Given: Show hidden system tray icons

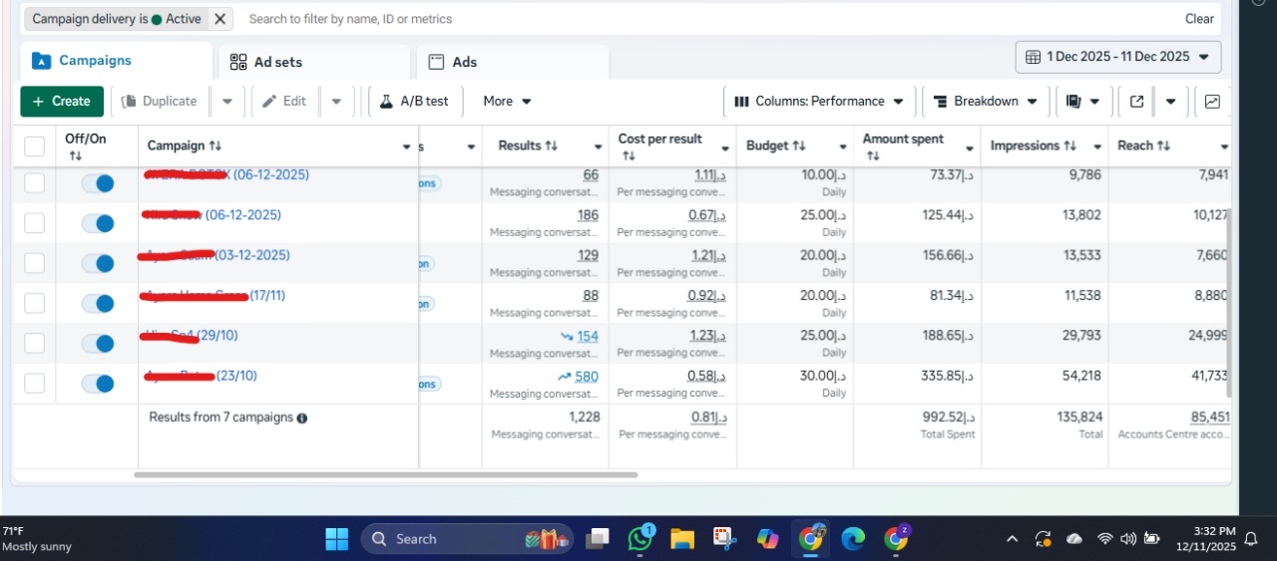Looking at the screenshot, I should tap(1012, 539).
